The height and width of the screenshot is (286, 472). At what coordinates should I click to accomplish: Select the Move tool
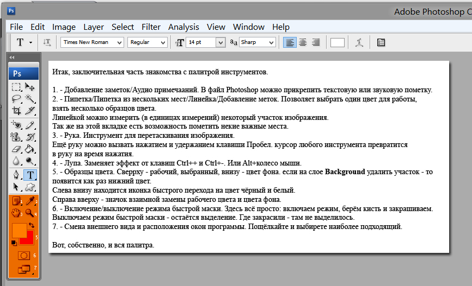pos(30,87)
